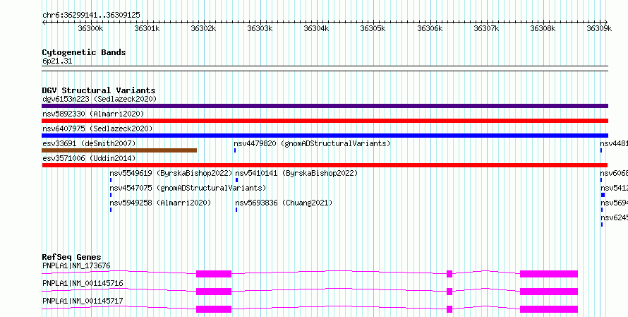Click the PNPLA1|NM_001145716 transcript label
628x317 pixels.
pyautogui.click(x=83, y=283)
